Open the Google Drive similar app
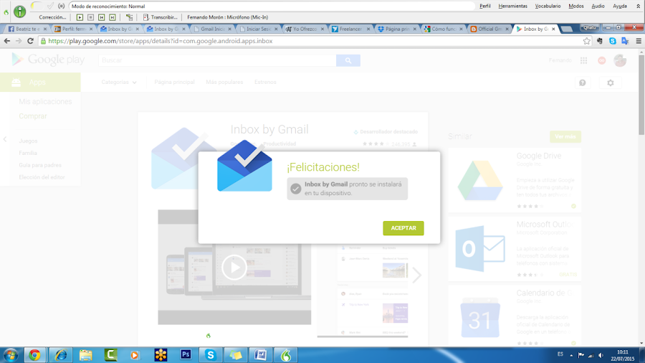This screenshot has height=363, width=645. tap(514, 180)
